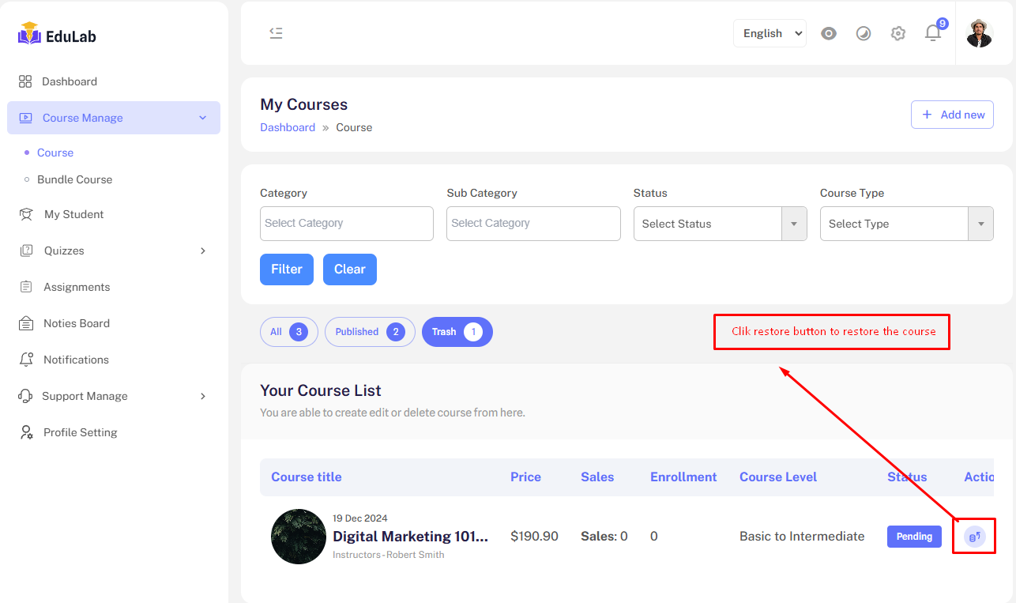1016x603 pixels.
Task: Switch to the Published tab
Action: (x=369, y=332)
